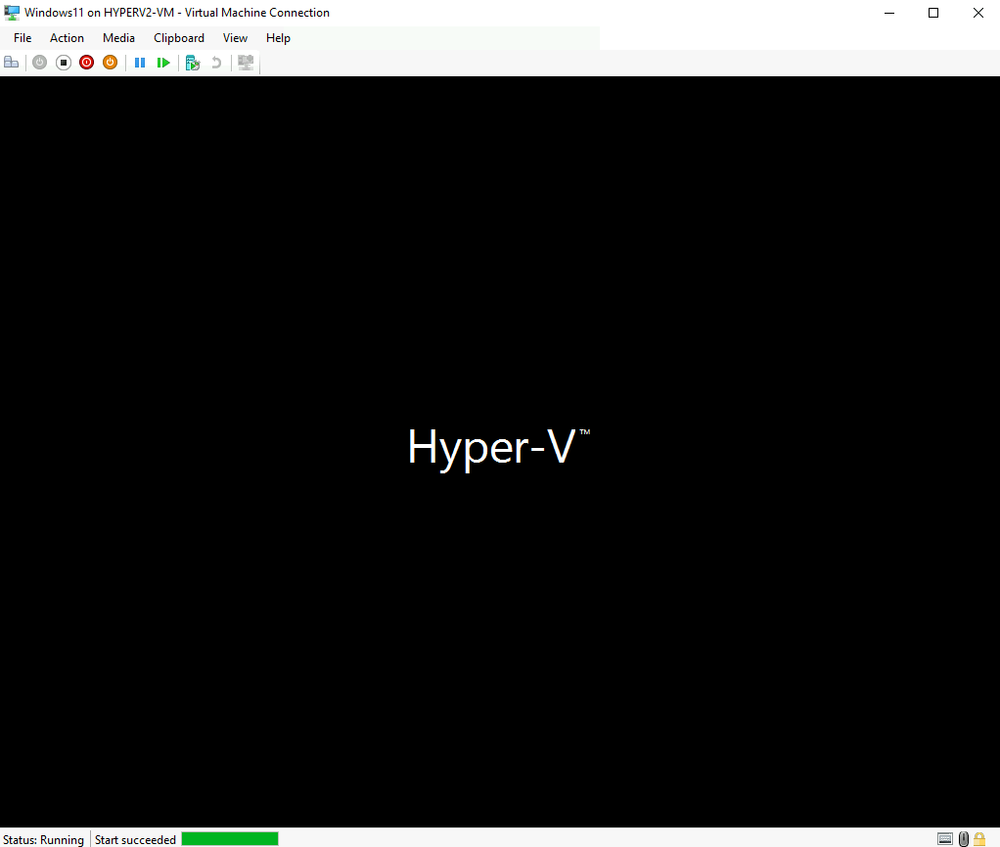Open the Action menu

(x=67, y=38)
